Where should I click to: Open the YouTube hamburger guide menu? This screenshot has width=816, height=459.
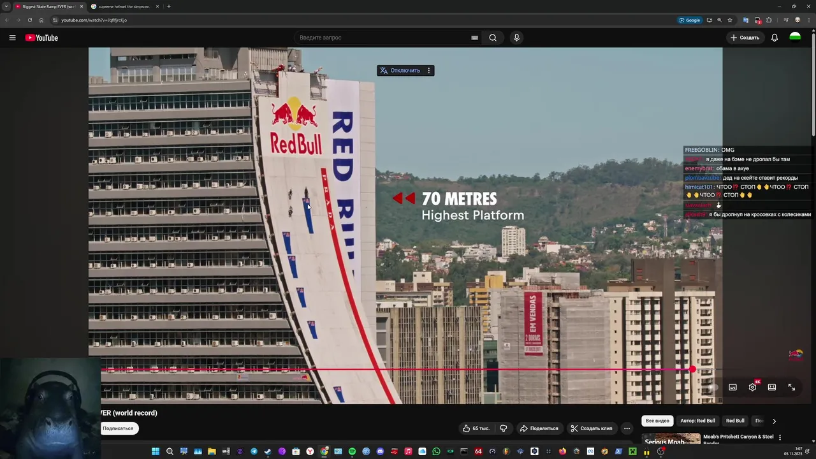(12, 38)
